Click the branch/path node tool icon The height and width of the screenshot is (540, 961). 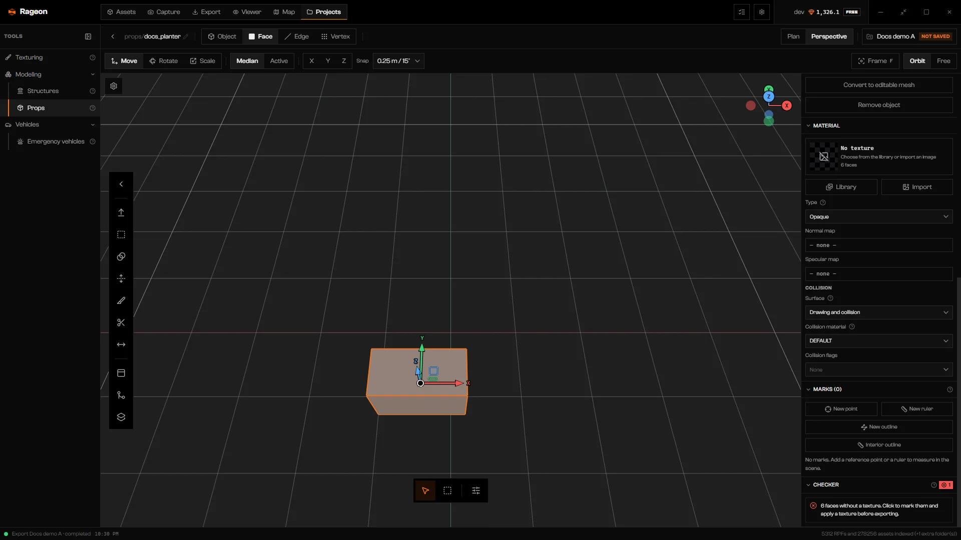click(x=121, y=395)
